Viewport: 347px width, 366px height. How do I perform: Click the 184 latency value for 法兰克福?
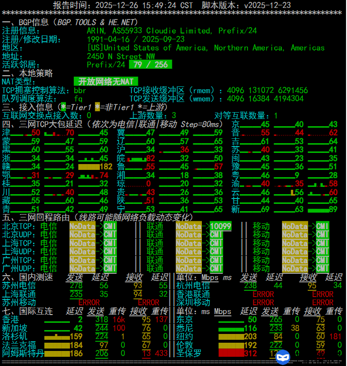[x=76, y=345]
